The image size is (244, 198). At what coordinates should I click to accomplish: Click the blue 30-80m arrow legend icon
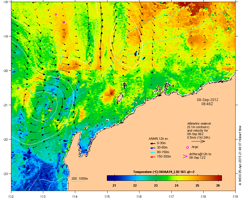pyautogui.click(x=153, y=148)
